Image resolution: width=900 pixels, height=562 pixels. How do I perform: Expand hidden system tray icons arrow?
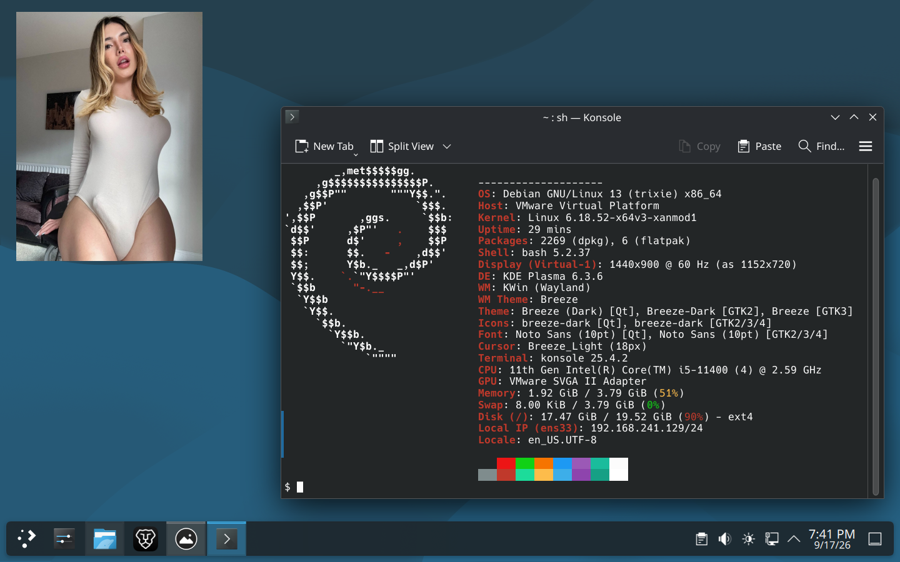tap(794, 539)
